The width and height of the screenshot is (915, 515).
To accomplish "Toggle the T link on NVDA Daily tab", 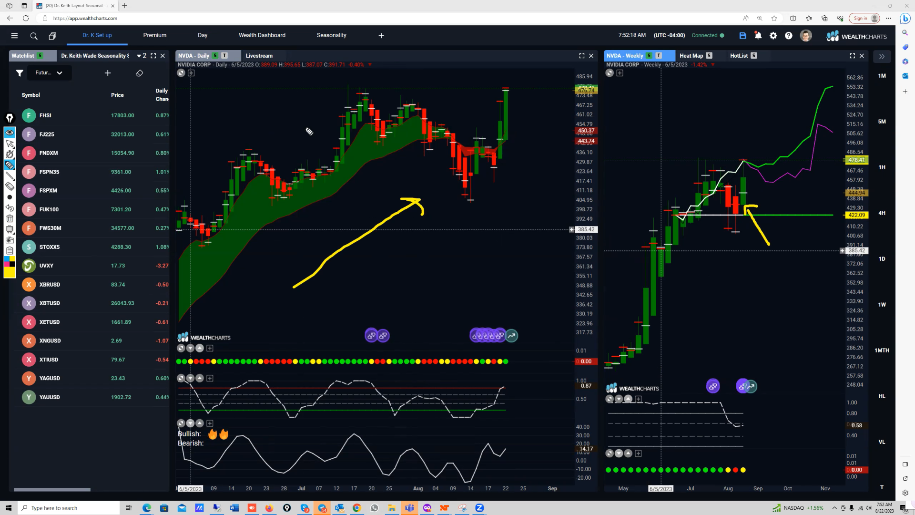I will tap(224, 56).
